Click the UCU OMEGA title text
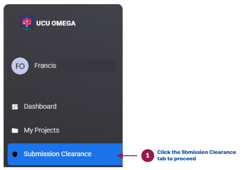 [x=56, y=23]
